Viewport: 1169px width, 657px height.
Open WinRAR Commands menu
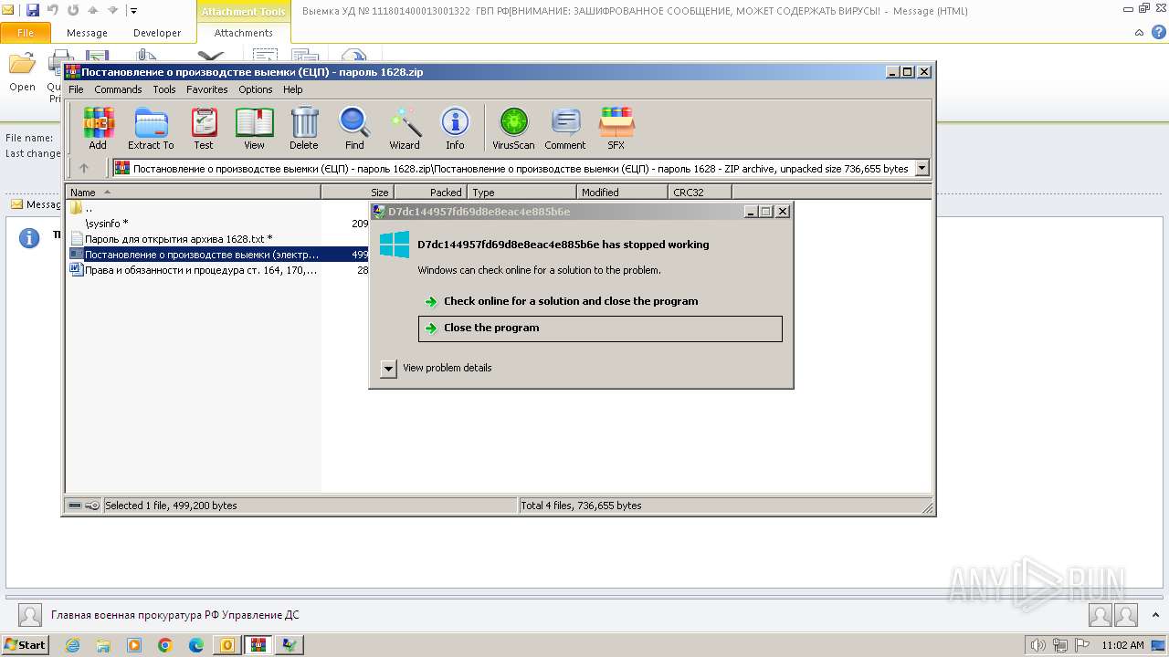(118, 89)
